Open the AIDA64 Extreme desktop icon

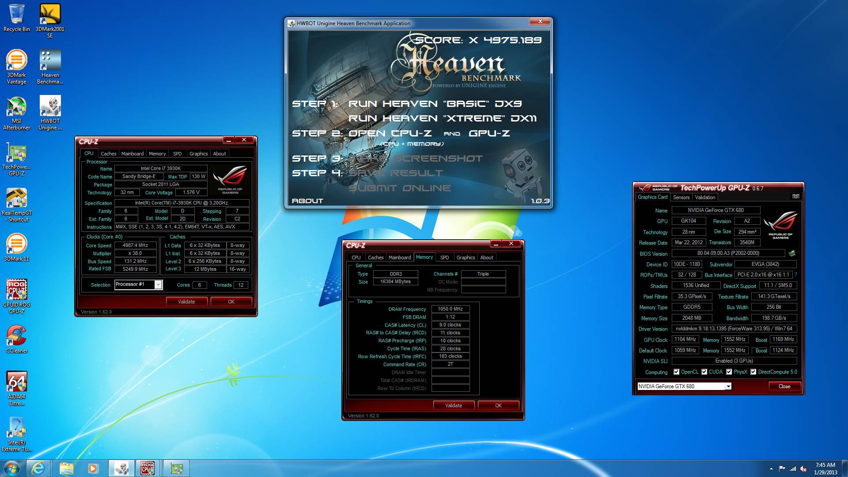click(17, 389)
